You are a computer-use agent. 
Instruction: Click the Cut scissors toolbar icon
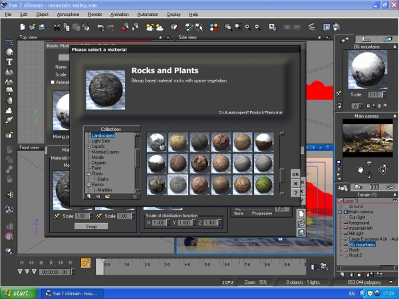click(57, 27)
